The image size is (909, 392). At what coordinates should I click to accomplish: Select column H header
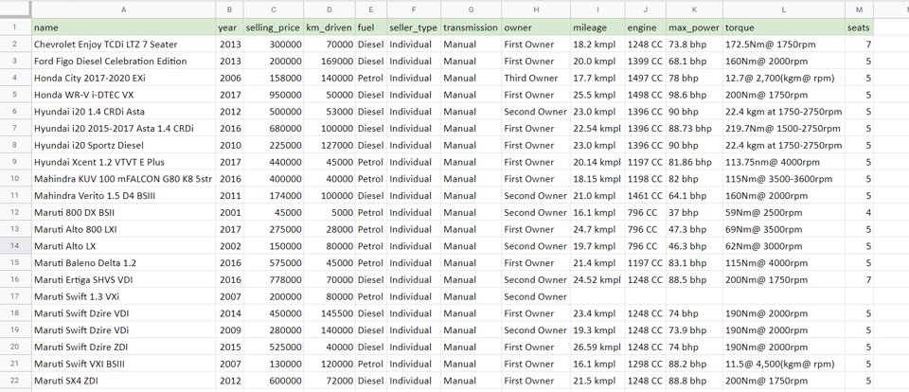(536, 9)
